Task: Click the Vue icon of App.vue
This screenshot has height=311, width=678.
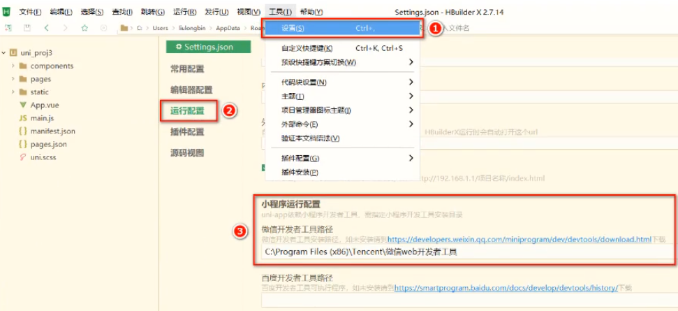Action: pyautogui.click(x=23, y=105)
